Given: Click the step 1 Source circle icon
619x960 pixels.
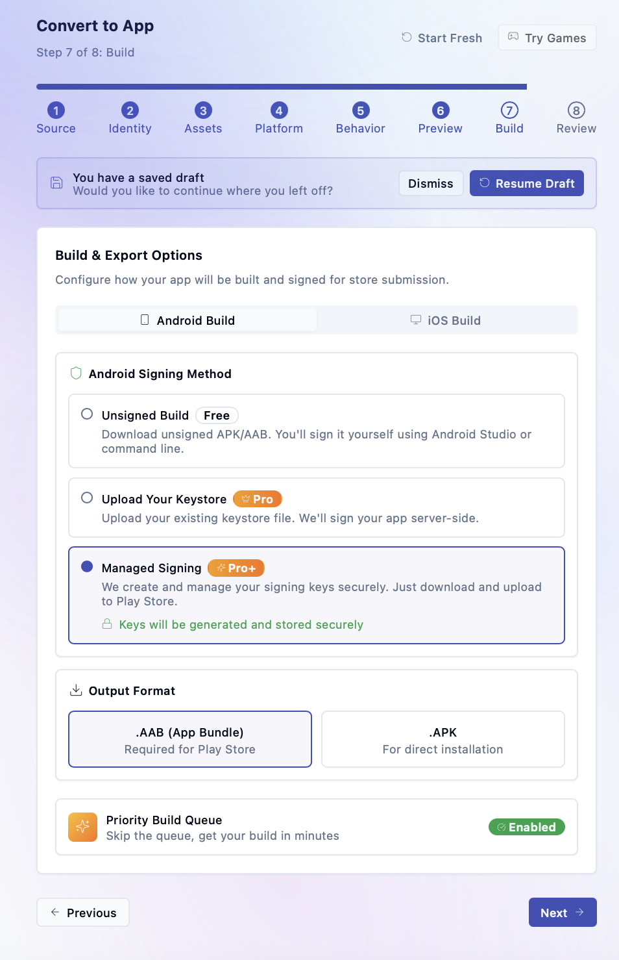Looking at the screenshot, I should tap(56, 110).
